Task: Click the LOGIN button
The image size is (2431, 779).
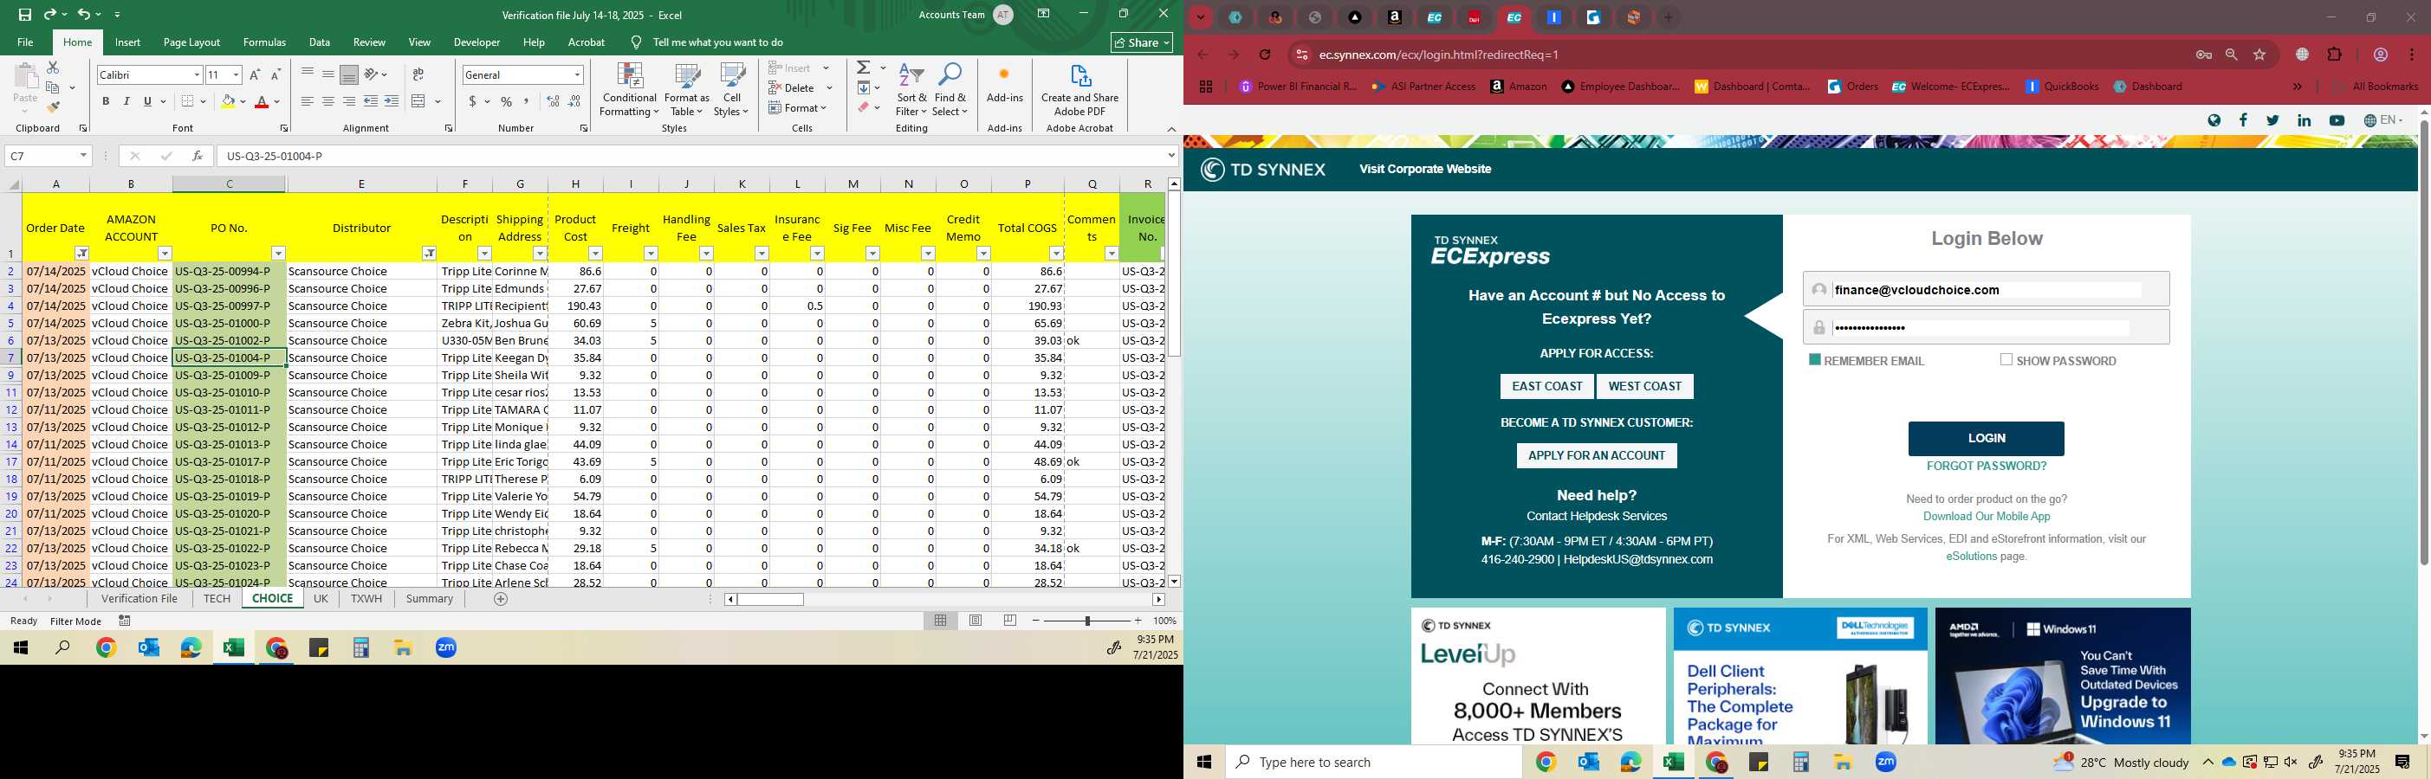Action: coord(1986,439)
